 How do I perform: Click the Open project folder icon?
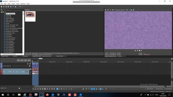[x=4, y=7]
